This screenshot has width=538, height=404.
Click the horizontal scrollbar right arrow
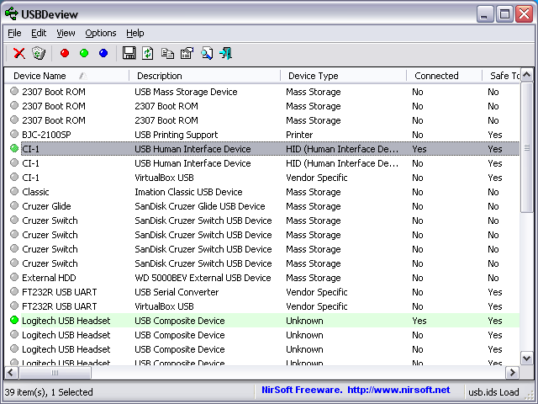[512, 373]
